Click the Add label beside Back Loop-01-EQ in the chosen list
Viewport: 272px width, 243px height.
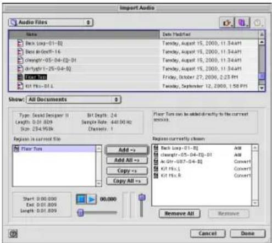tap(238, 148)
